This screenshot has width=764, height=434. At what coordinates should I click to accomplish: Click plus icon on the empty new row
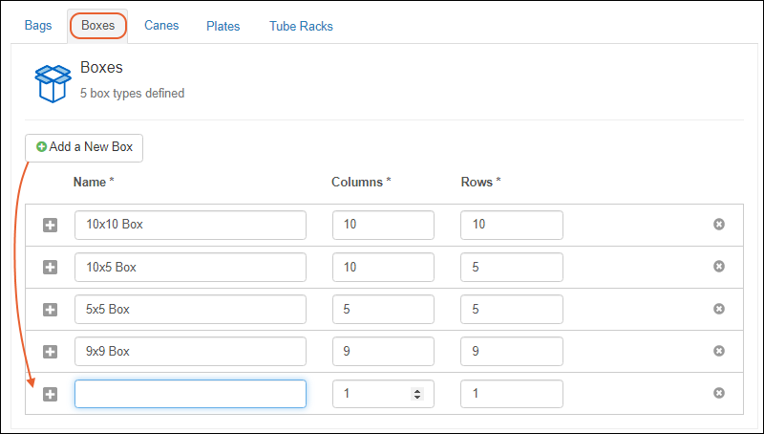click(x=51, y=394)
